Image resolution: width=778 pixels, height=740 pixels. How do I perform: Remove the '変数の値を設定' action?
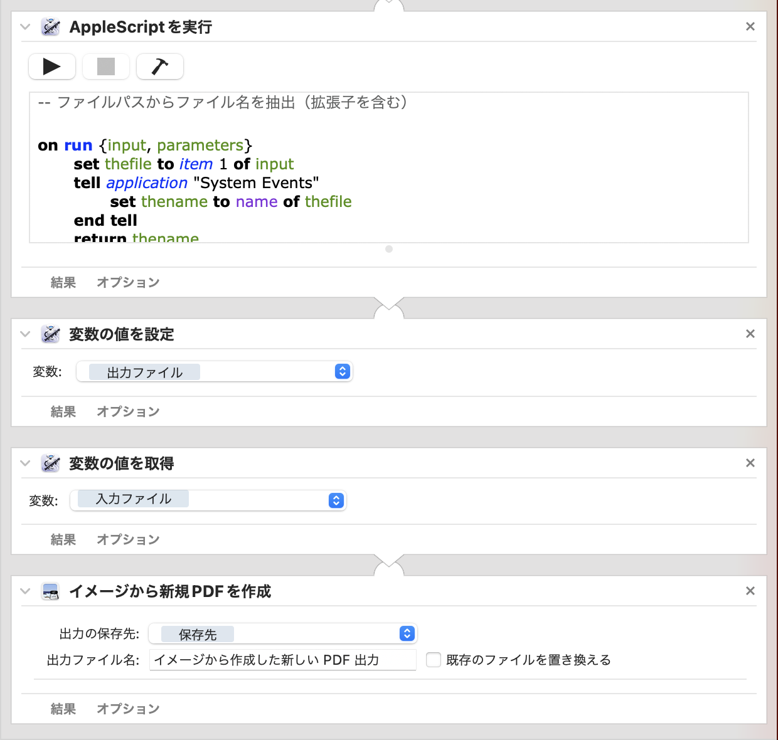750,334
